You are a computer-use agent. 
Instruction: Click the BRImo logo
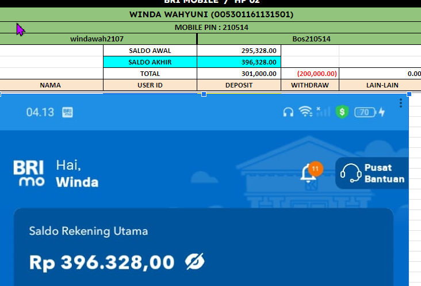click(29, 173)
